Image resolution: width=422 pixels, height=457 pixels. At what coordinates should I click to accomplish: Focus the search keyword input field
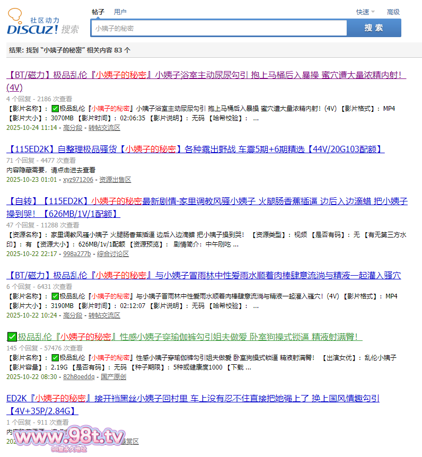click(x=219, y=28)
